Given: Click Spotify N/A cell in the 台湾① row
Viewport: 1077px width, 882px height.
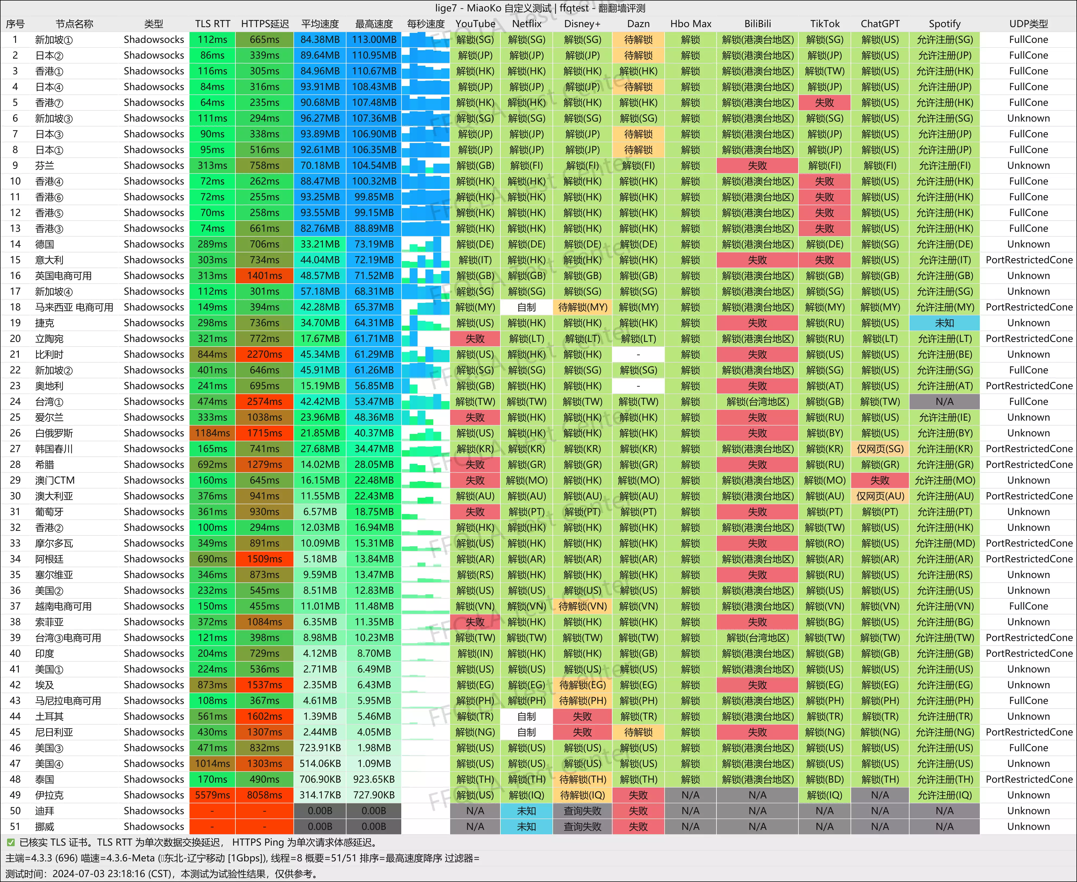Looking at the screenshot, I should (944, 402).
